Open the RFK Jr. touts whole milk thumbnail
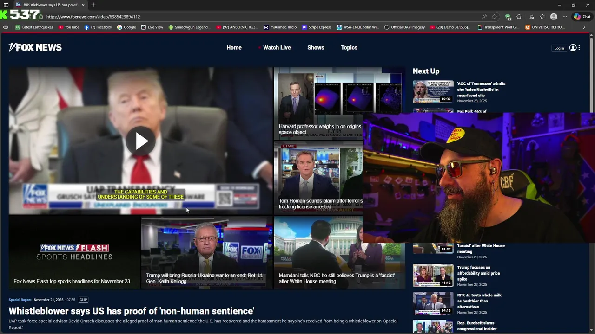Image resolution: width=595 pixels, height=334 pixels. click(433, 303)
